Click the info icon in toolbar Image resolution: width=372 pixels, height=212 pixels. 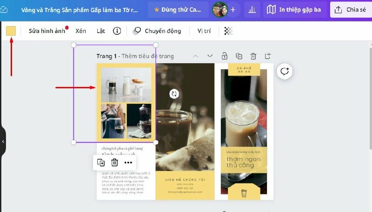[x=117, y=31]
